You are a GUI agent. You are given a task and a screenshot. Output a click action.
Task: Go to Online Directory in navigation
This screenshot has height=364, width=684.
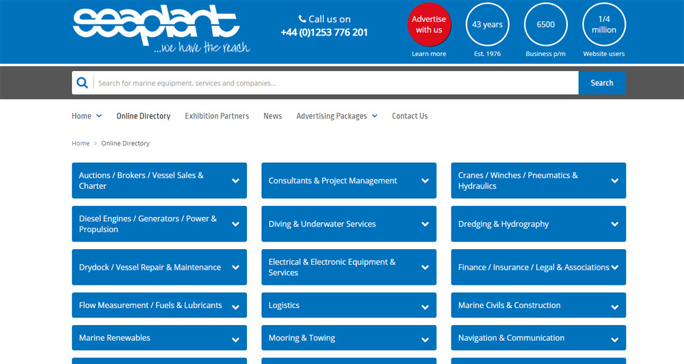144,116
